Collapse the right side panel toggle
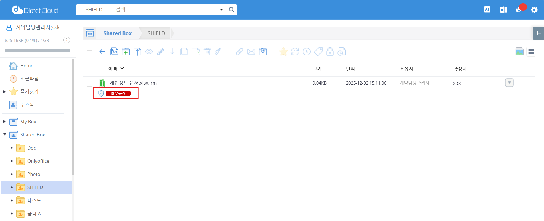The image size is (544, 221). point(539,33)
